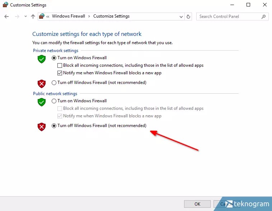The height and width of the screenshot is (211, 272).
Task: Expand the arrow after Windows Firewall breadcrumb
Action: (89, 16)
